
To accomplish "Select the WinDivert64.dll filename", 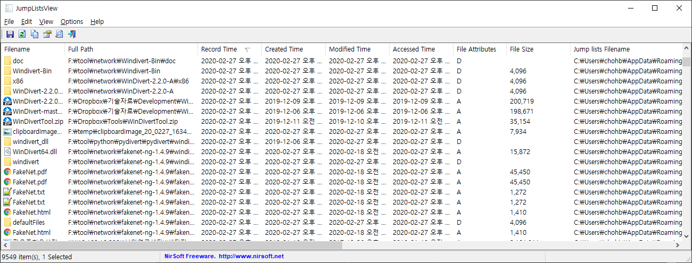I will (35, 152).
